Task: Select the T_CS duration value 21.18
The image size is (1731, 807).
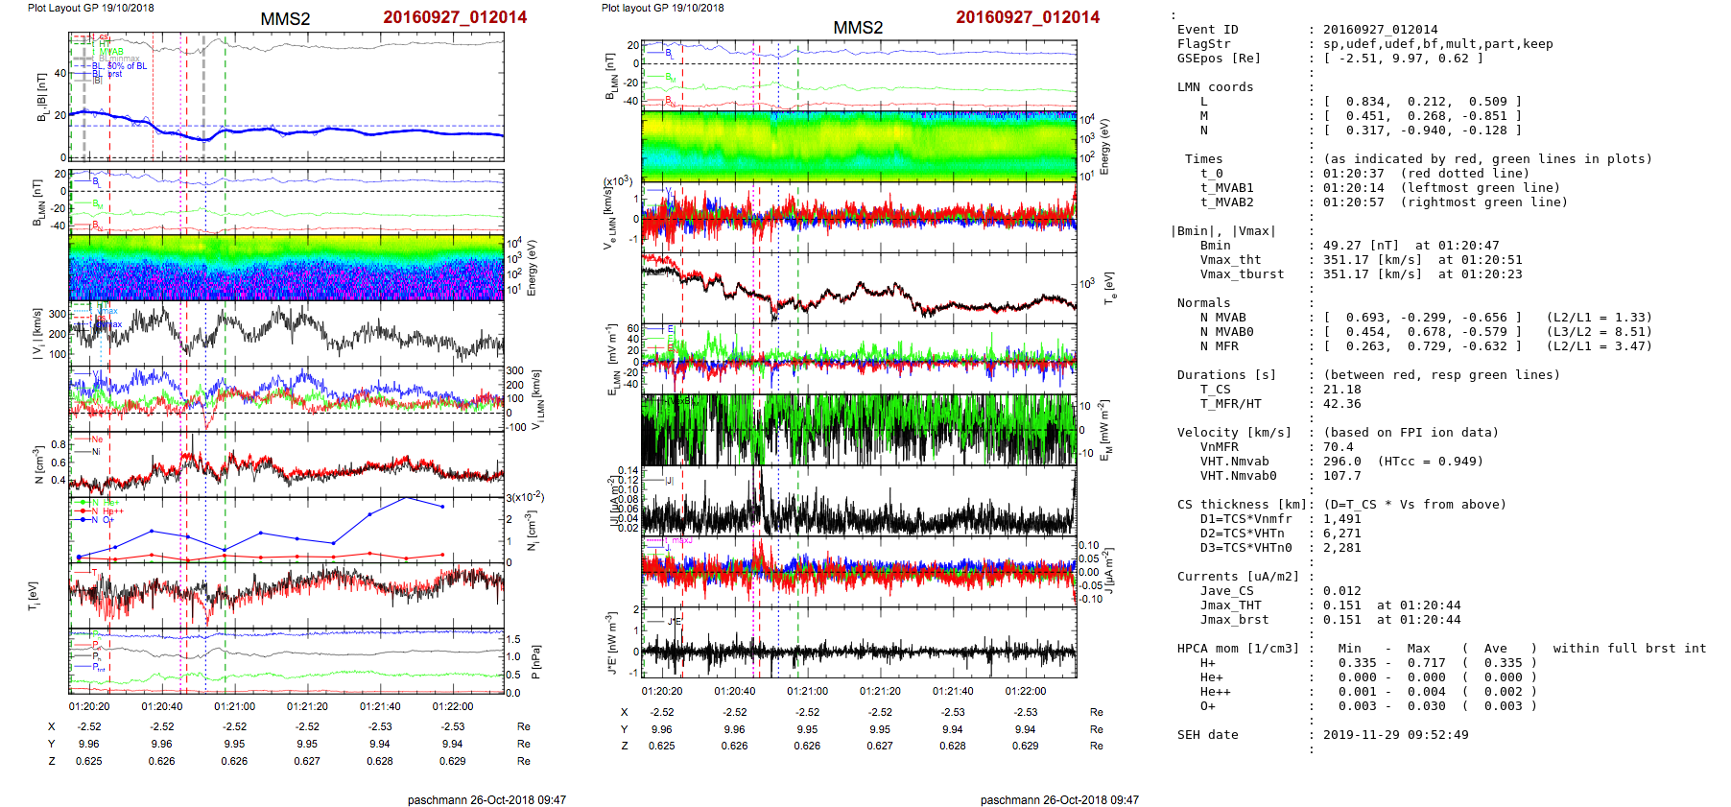Action: (x=1342, y=390)
